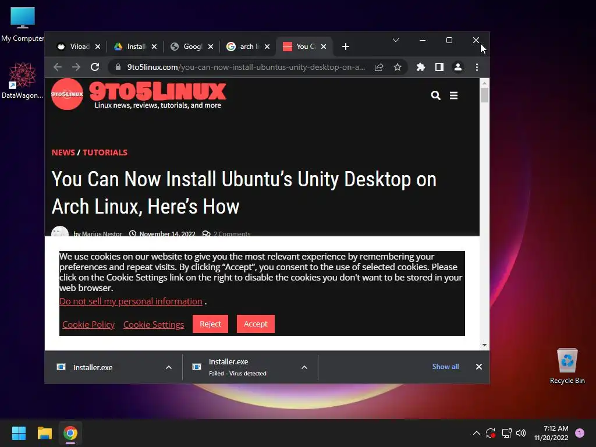Open the Cookie Policy link
This screenshot has width=596, height=447.
[88, 325]
